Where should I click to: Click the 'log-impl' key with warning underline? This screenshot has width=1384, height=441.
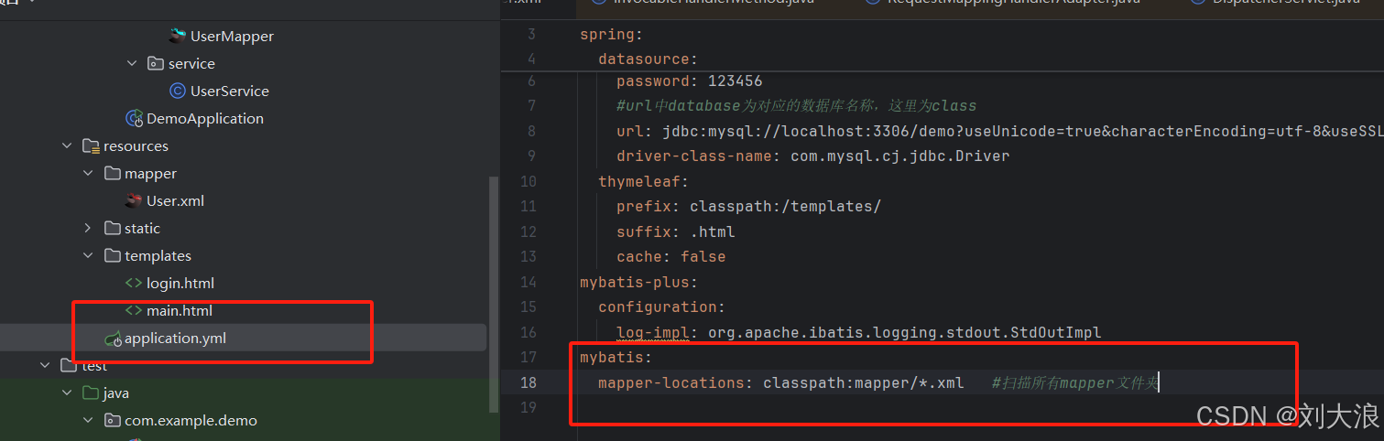(x=652, y=332)
